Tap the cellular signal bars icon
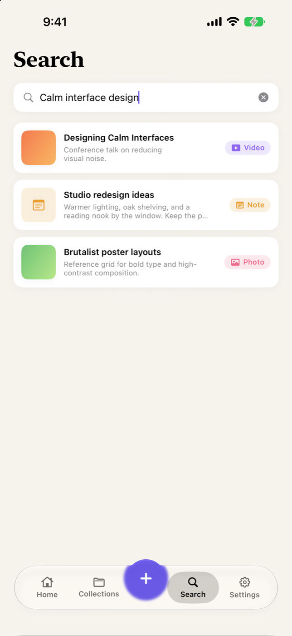The image size is (292, 636). (x=214, y=22)
